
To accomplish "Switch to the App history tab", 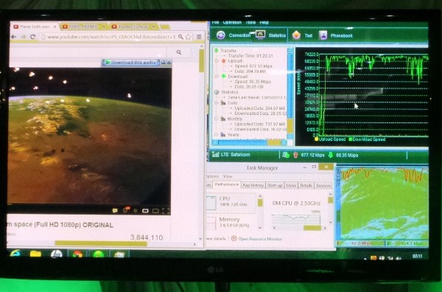I will tap(253, 185).
